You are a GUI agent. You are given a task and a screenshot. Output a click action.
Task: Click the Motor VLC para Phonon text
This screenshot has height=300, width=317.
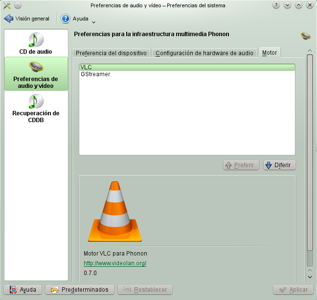click(x=115, y=254)
